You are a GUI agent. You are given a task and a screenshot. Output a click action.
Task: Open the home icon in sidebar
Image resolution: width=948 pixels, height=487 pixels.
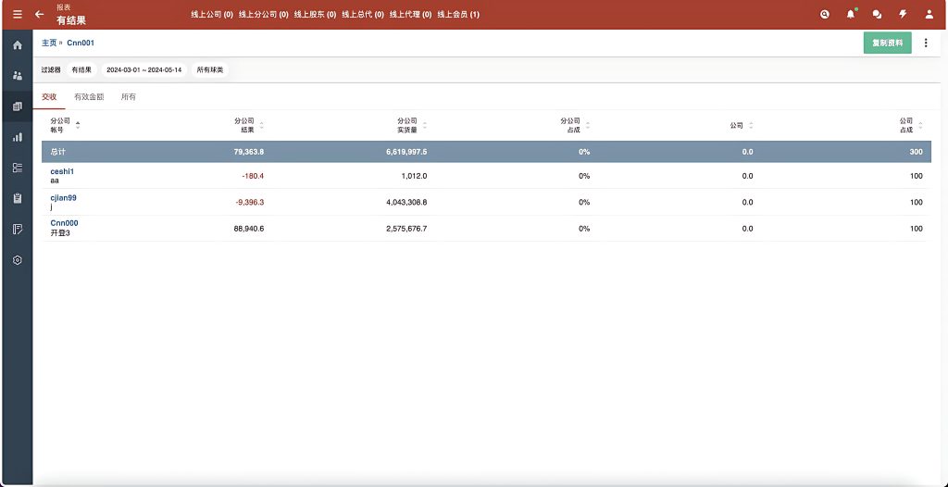click(x=18, y=44)
